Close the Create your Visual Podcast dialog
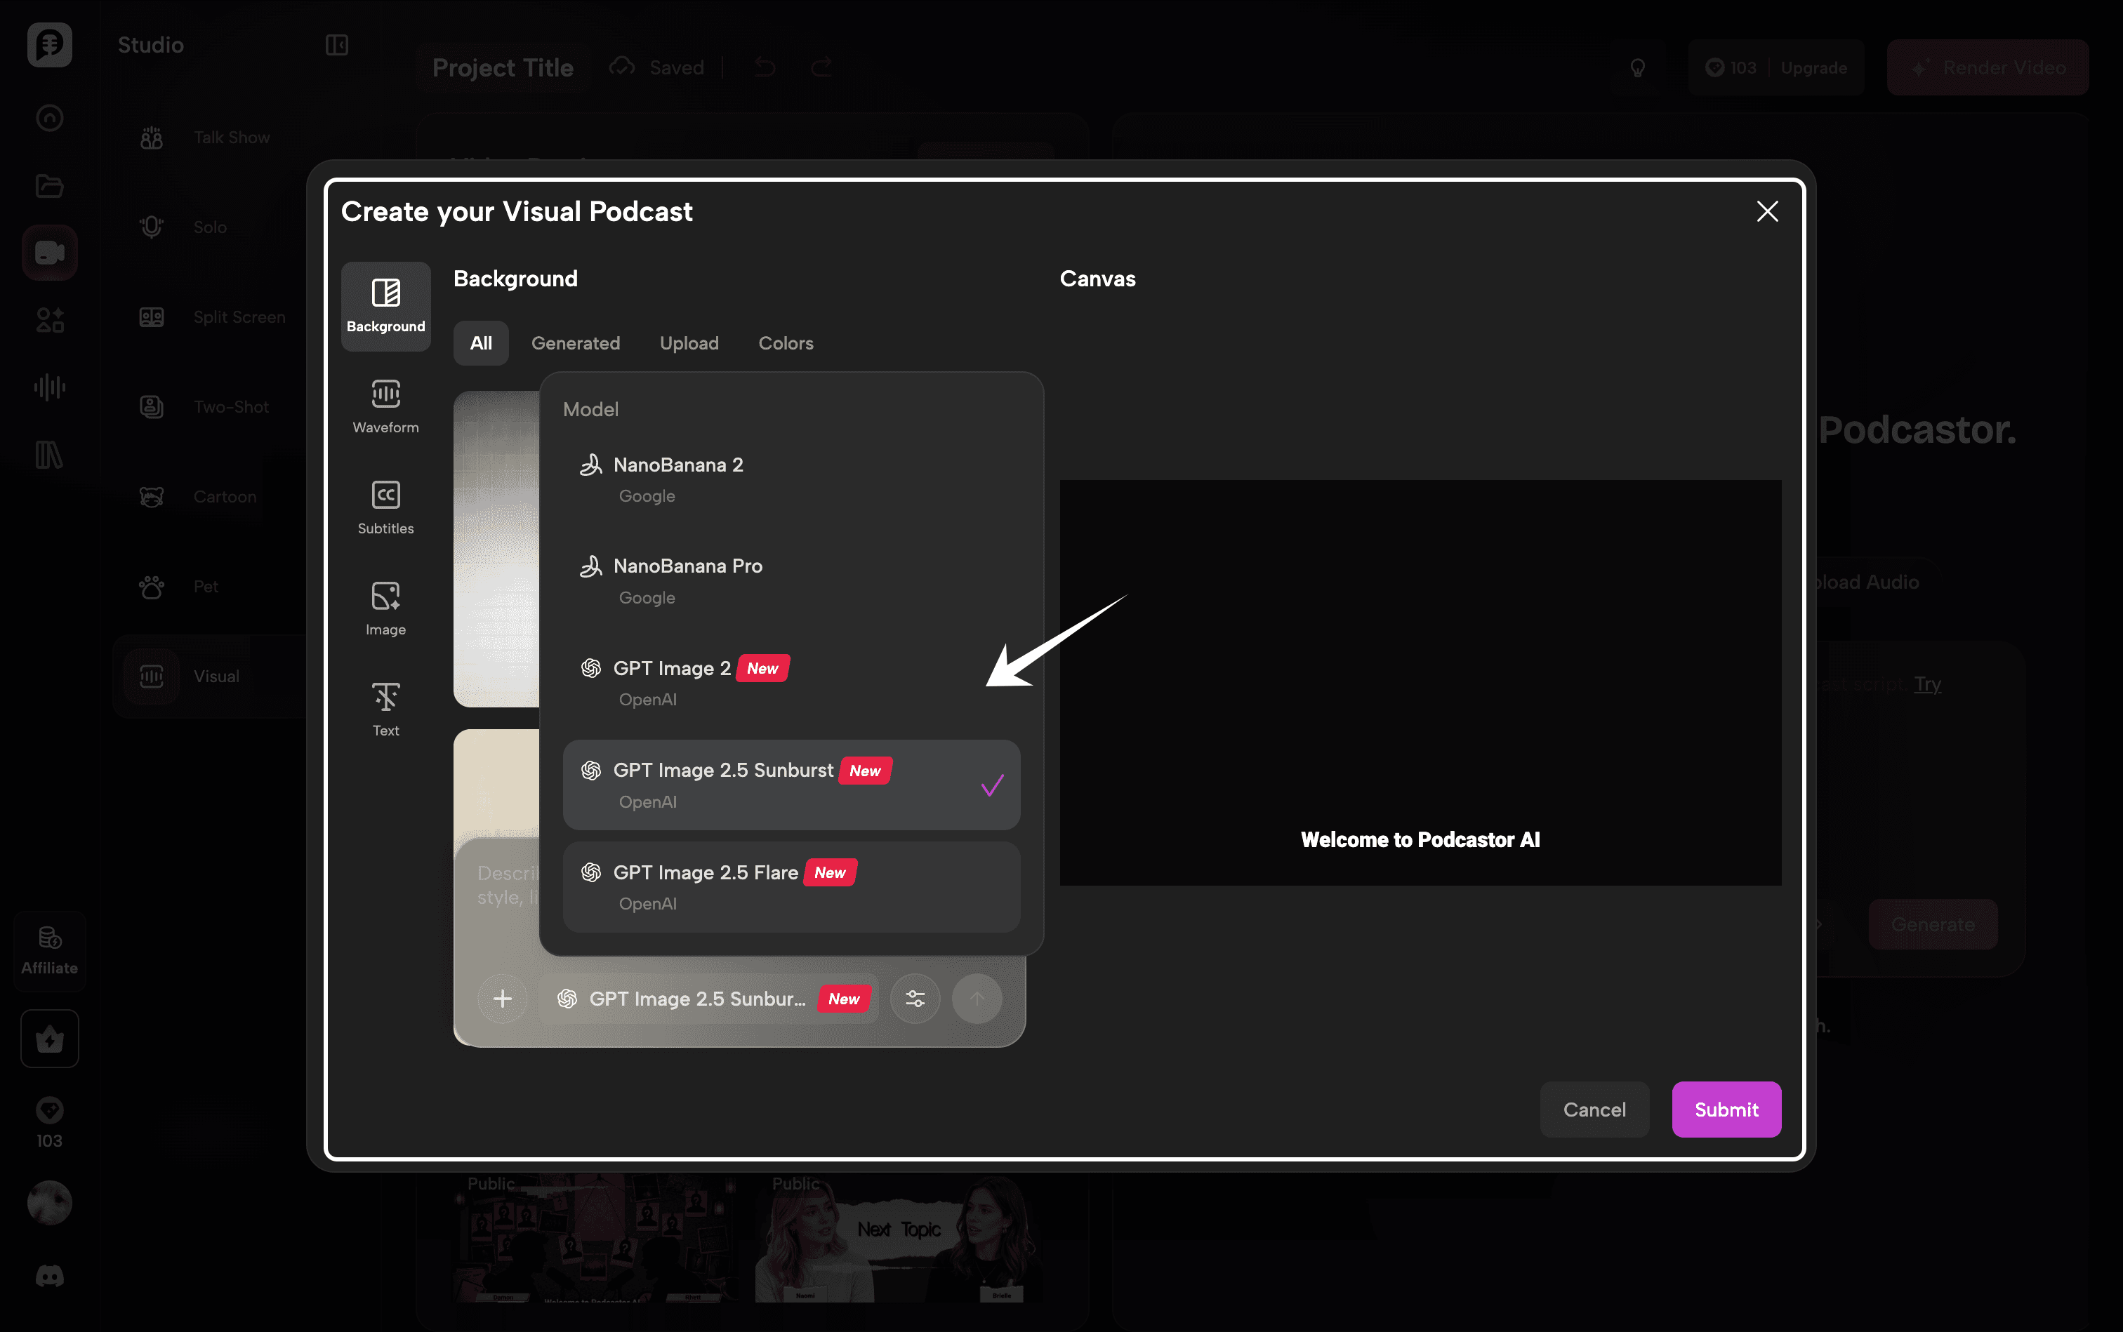Screen dimensions: 2123x1332 click(1767, 211)
